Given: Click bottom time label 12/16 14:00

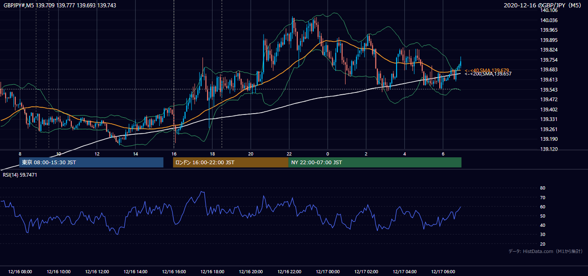Looking at the screenshot, I should 136,272.
